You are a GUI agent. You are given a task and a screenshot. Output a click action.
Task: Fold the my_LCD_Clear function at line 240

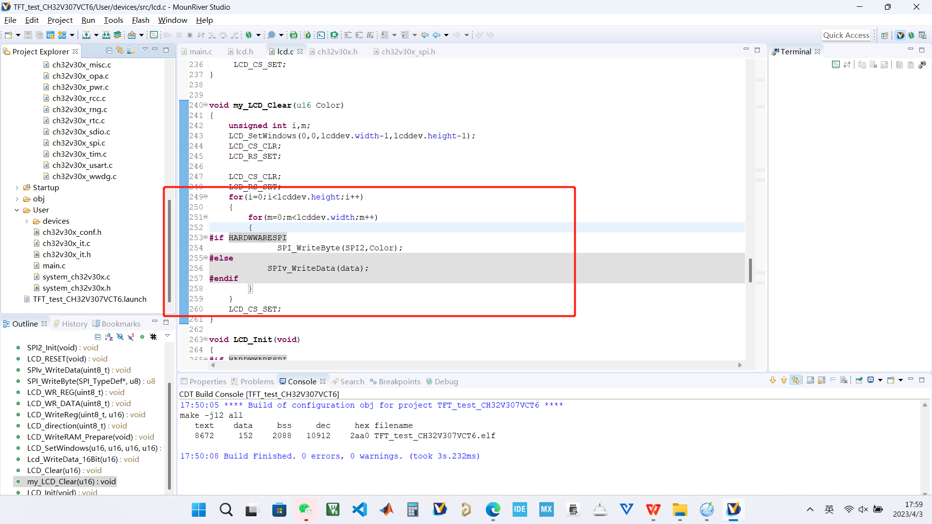(x=206, y=105)
